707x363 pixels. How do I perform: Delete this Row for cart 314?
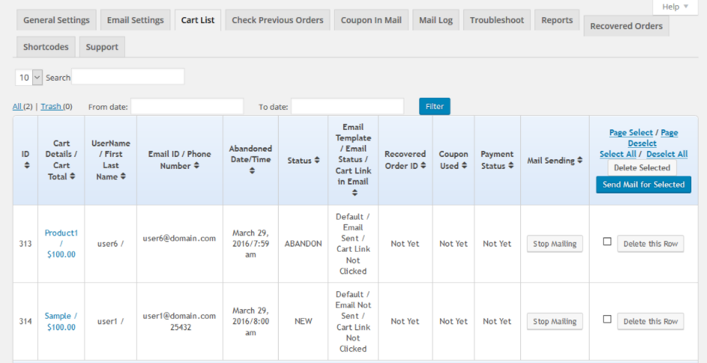[651, 322]
